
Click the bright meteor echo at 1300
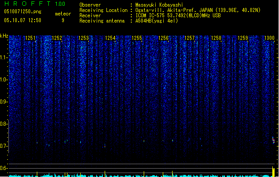[274, 140]
